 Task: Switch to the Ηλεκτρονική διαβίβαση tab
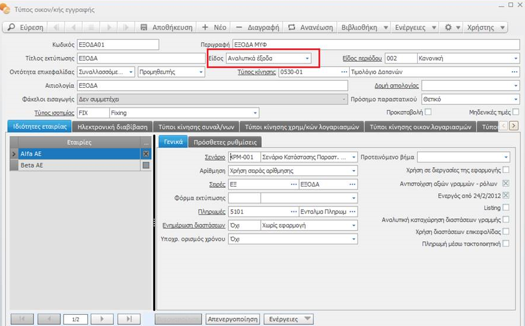113,127
